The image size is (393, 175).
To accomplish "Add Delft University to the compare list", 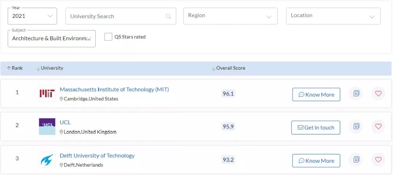I will click(356, 159).
